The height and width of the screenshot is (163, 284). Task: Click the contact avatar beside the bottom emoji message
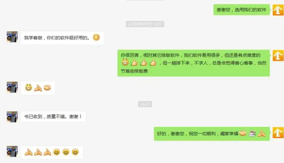[x=12, y=151]
